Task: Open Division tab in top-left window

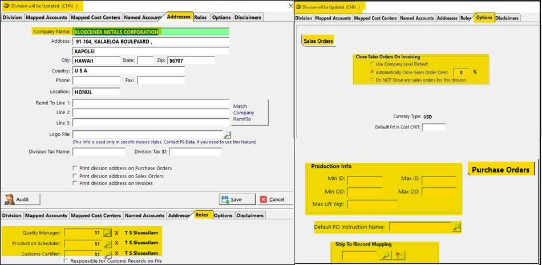Action: point(12,17)
